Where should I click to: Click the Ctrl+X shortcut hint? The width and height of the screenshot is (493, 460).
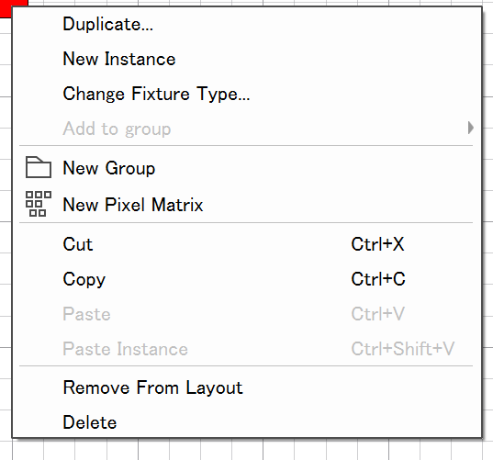(377, 244)
